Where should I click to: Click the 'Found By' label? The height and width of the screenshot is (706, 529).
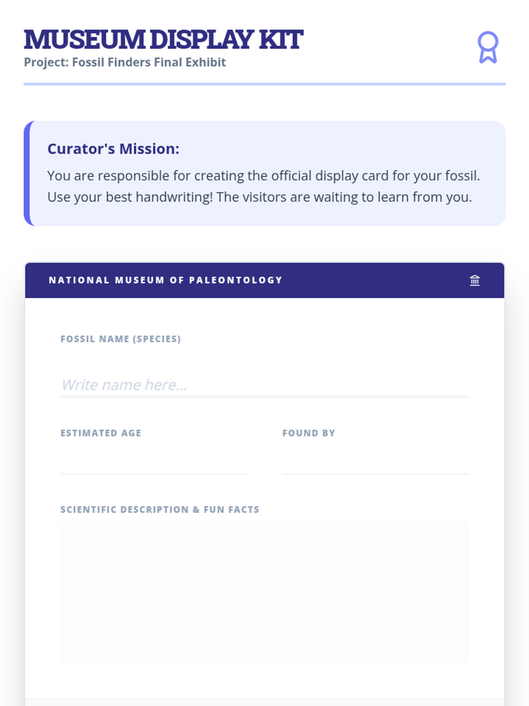pyautogui.click(x=309, y=433)
